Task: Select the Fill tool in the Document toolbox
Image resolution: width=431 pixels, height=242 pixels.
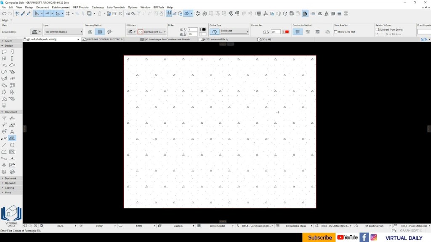Action: 12,138
